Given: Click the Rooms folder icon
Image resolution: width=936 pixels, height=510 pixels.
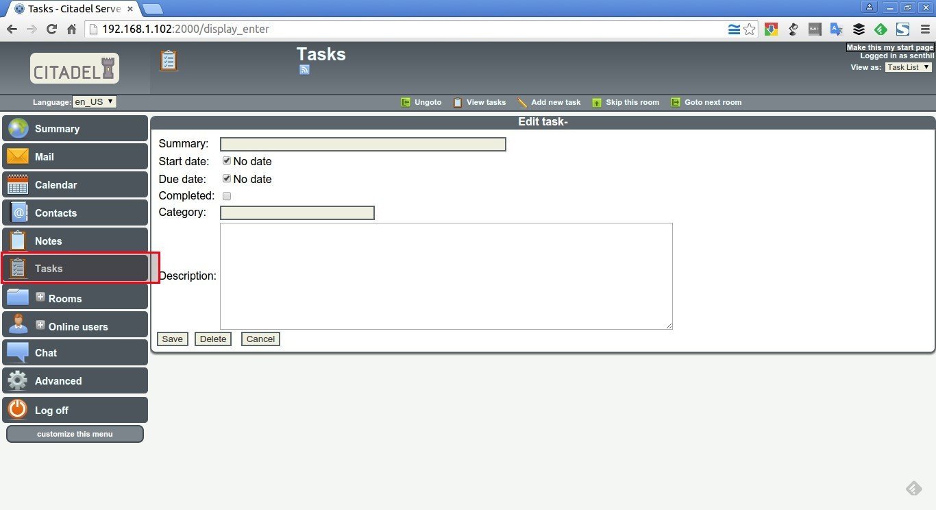Looking at the screenshot, I should coord(18,297).
